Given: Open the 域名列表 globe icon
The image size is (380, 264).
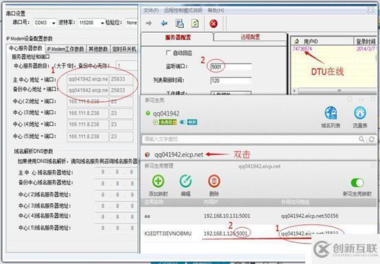Looking at the screenshot, I should [331, 113].
